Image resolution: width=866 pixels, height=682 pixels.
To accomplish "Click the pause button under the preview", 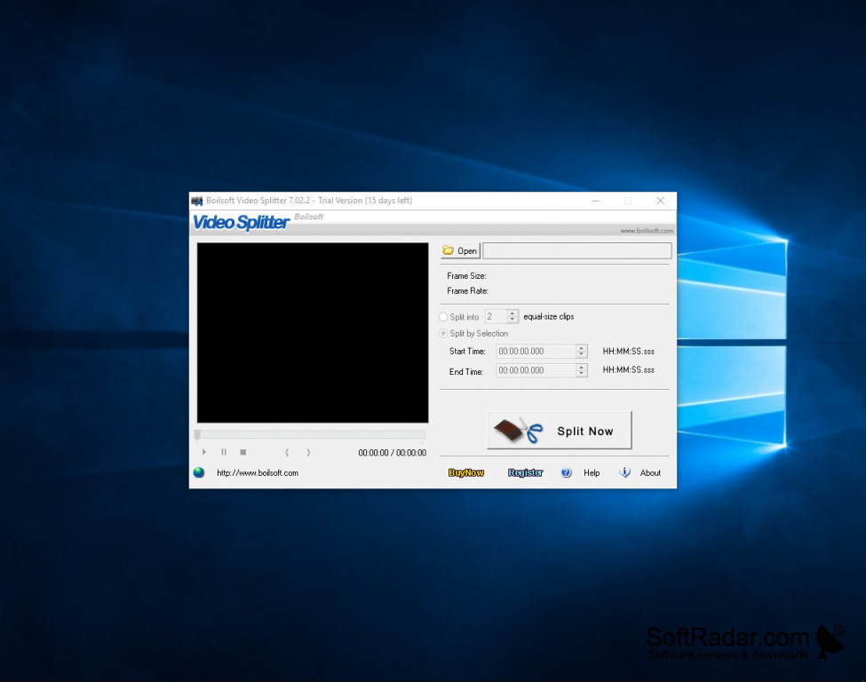I will [x=224, y=452].
